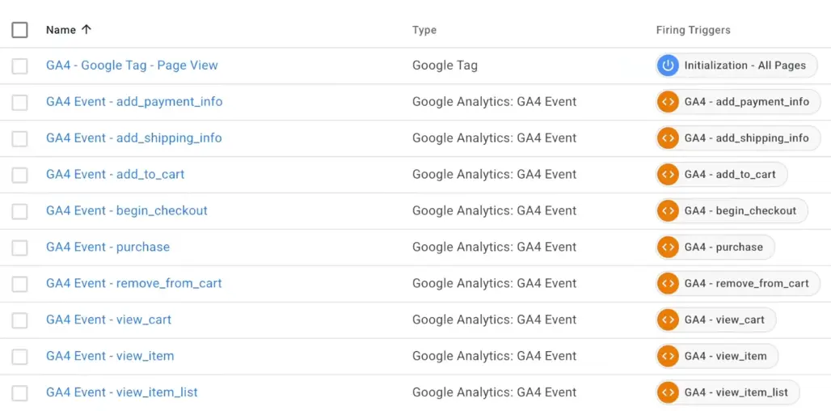Viewport: 831px width, 411px height.
Task: Click the orange add_shipping_info trigger code icon
Action: tap(668, 138)
